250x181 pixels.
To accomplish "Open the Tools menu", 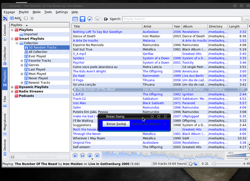I will pyautogui.click(x=48, y=12).
